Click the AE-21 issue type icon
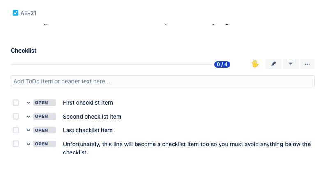The image size is (327, 177). 16,13
